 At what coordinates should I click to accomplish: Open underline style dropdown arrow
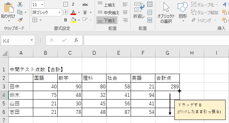(91, 12)
